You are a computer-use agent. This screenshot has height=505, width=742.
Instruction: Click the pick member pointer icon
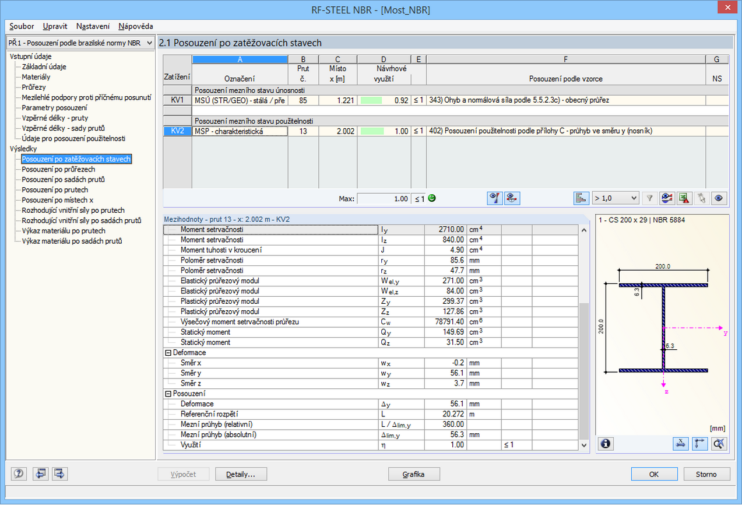702,198
